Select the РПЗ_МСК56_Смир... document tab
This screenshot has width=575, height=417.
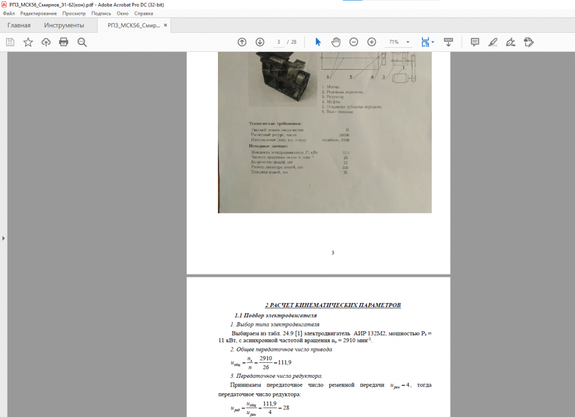(x=133, y=25)
